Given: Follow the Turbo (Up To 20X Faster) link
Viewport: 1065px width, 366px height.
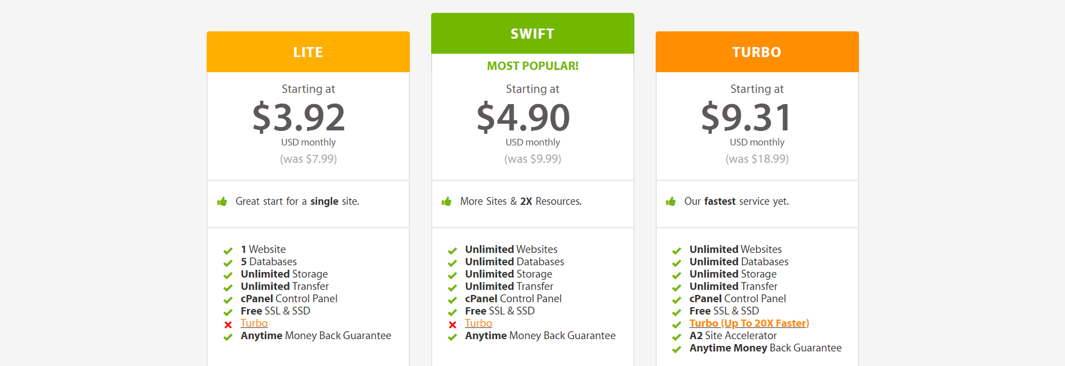Looking at the screenshot, I should point(749,323).
